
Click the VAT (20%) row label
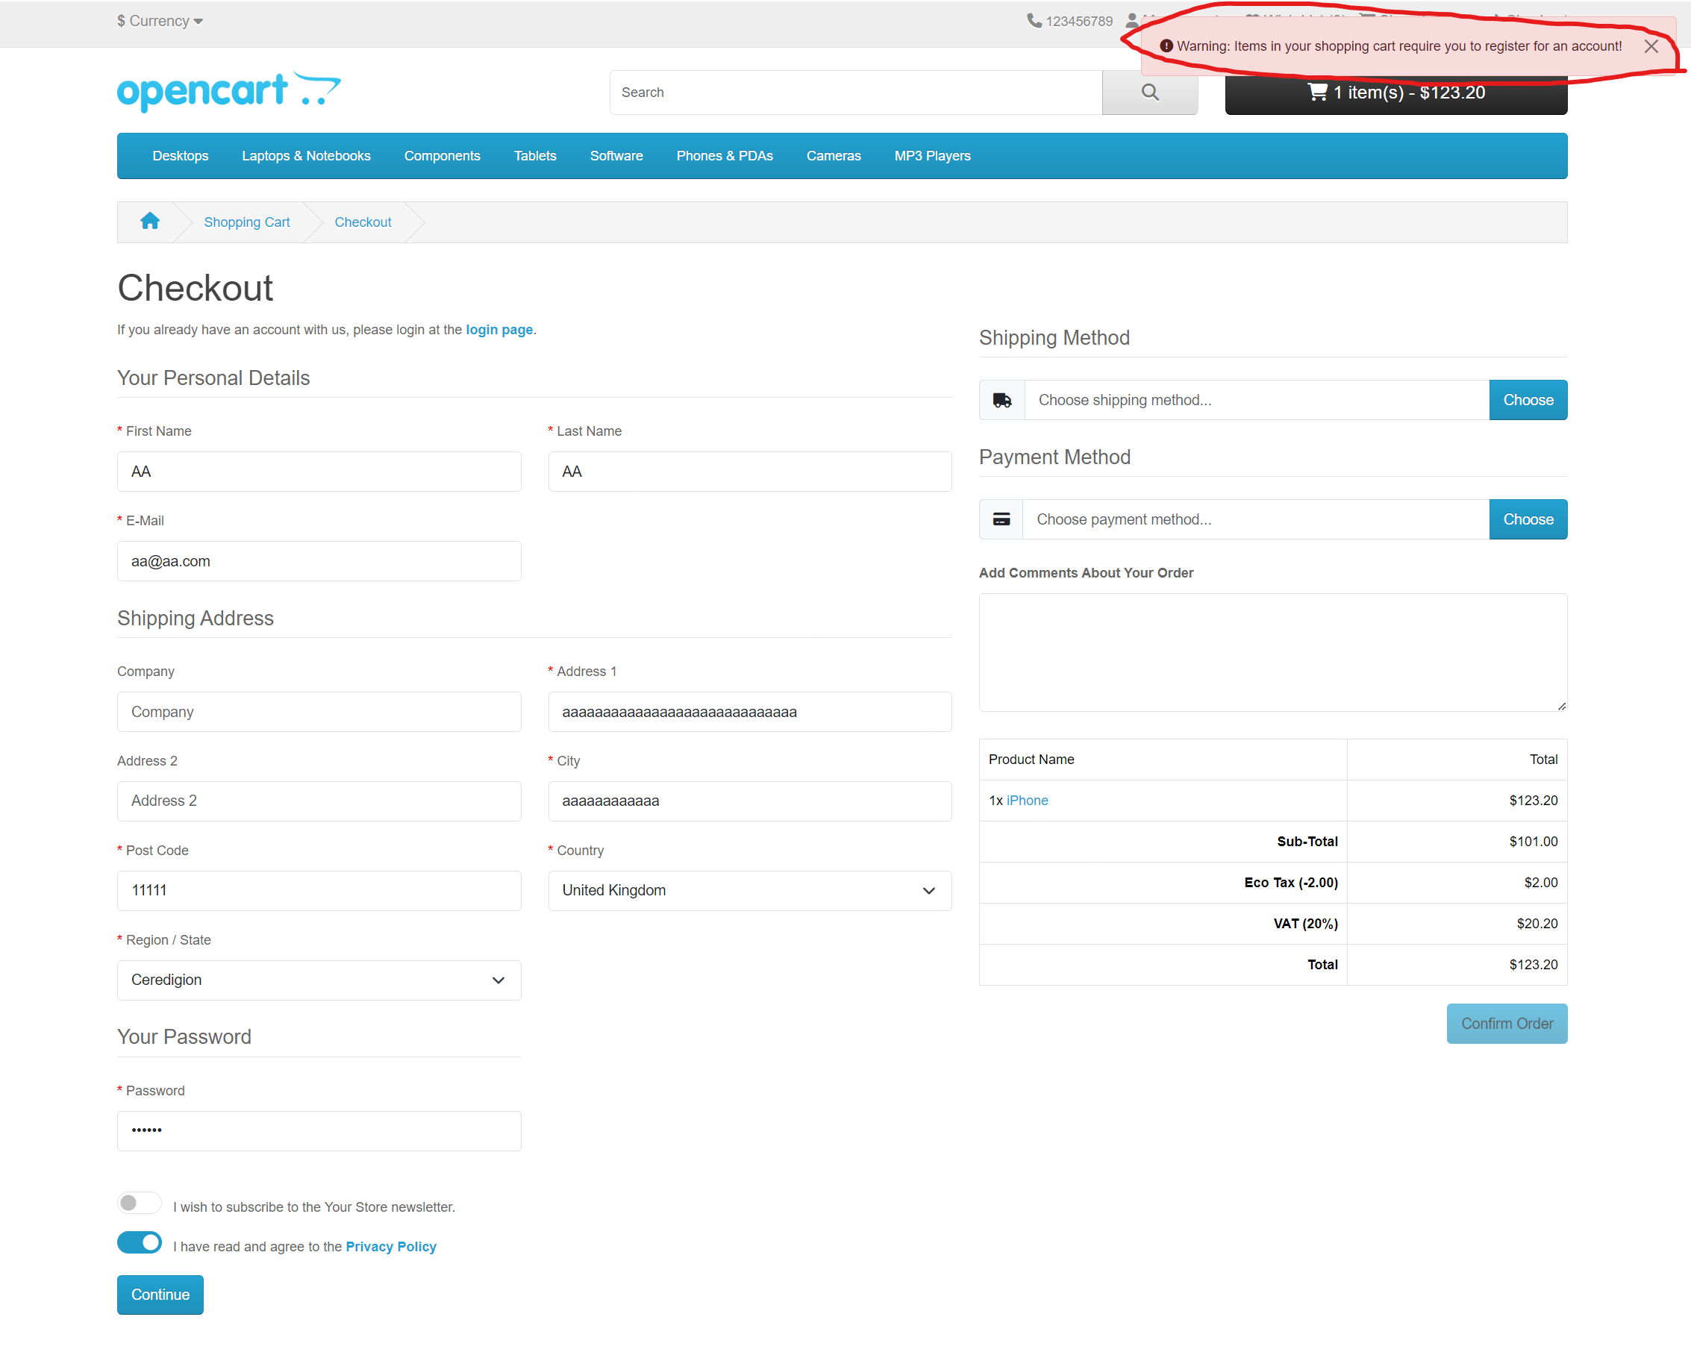pos(1305,924)
